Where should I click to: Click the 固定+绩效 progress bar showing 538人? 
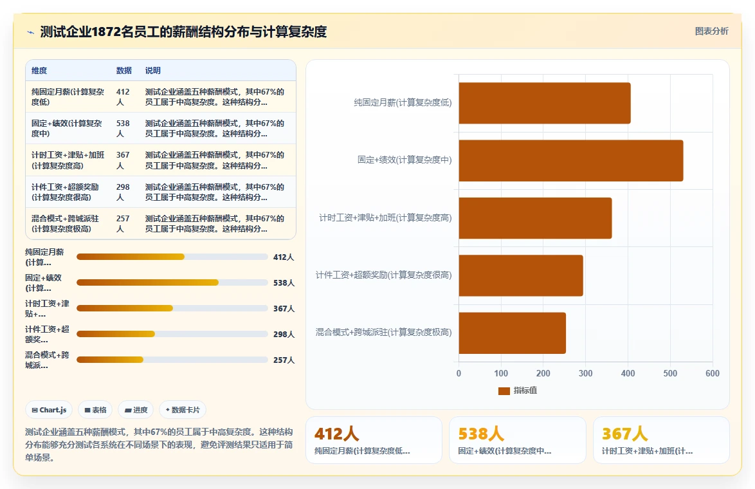pyautogui.click(x=172, y=282)
